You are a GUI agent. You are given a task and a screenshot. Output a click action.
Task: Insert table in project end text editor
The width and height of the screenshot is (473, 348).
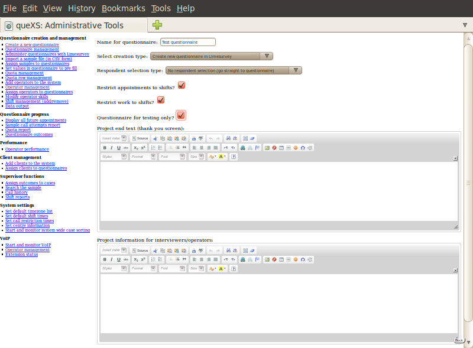click(x=281, y=147)
